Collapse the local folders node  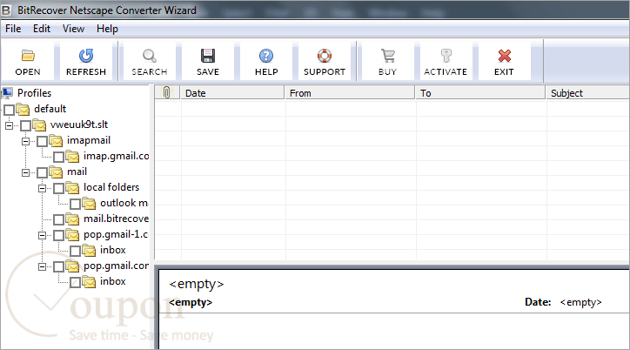tap(42, 188)
